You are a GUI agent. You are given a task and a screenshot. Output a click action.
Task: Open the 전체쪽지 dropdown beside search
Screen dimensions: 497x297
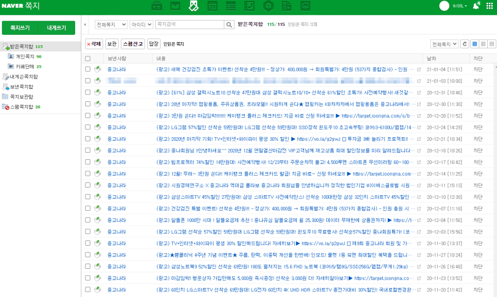click(111, 24)
